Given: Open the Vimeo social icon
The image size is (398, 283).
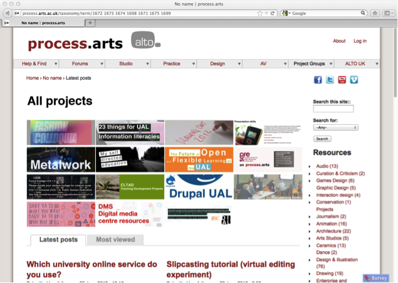Looking at the screenshot, I should tap(354, 80).
